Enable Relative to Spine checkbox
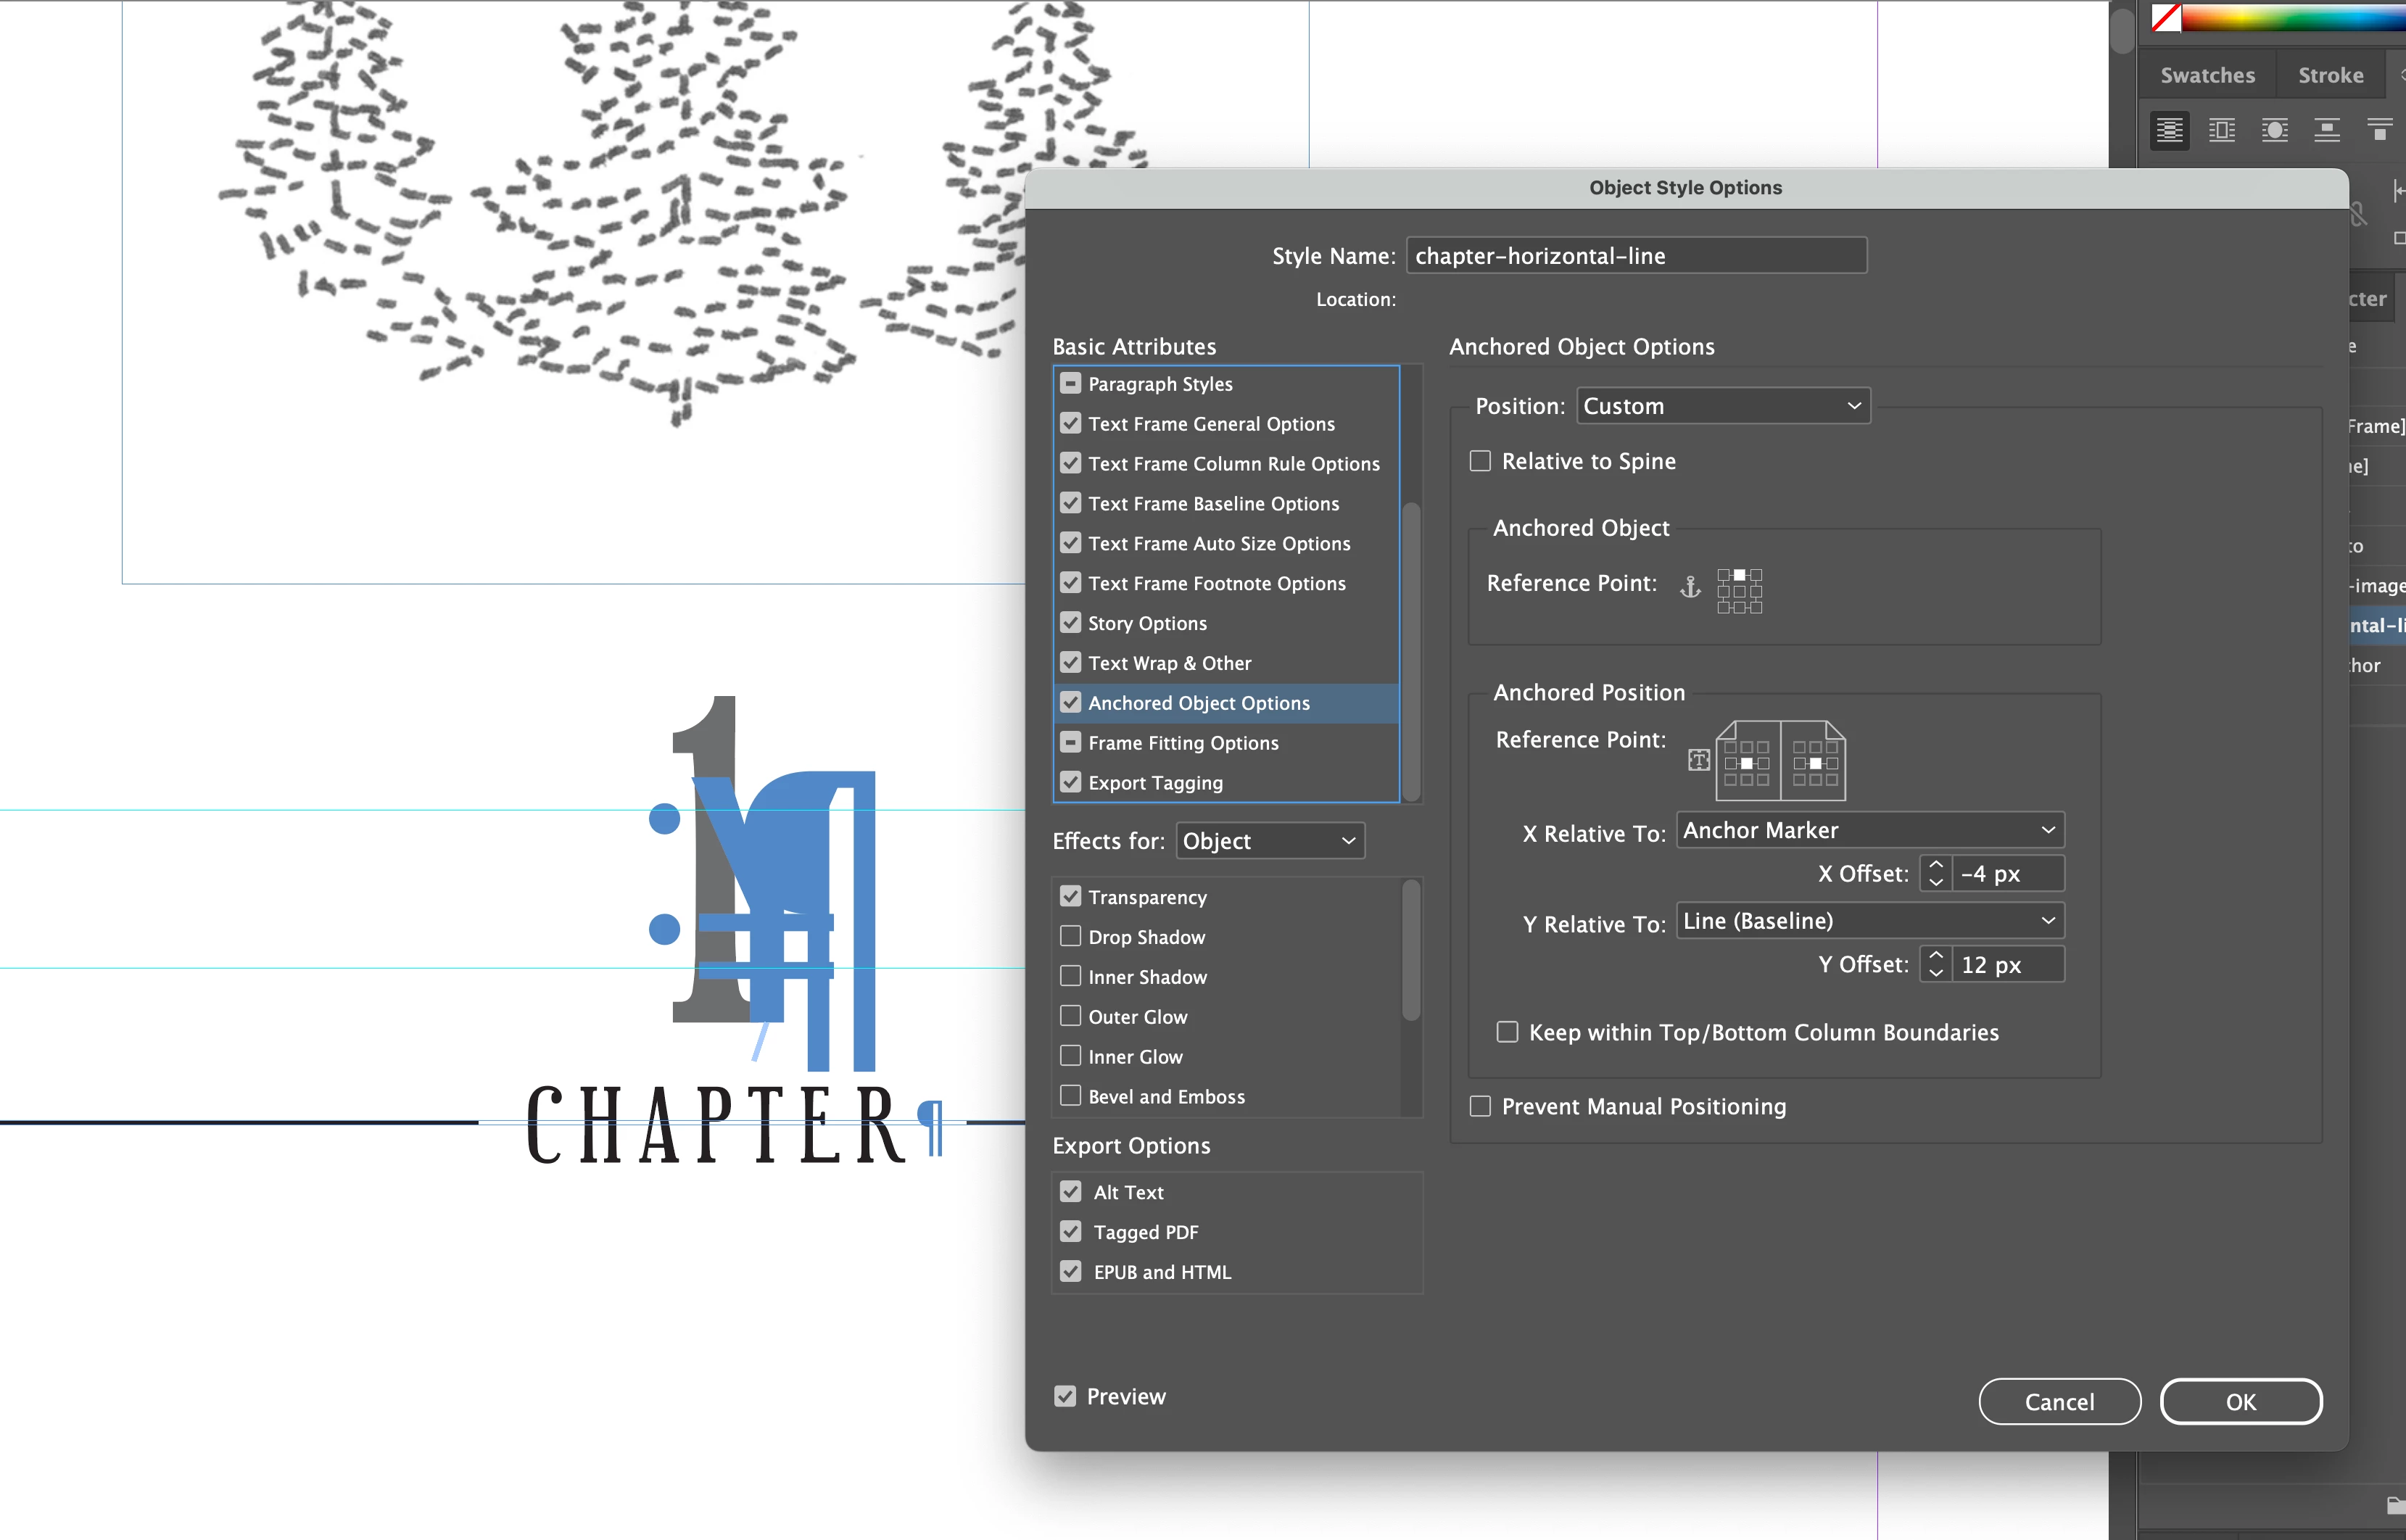This screenshot has width=2406, height=1540. (1480, 461)
